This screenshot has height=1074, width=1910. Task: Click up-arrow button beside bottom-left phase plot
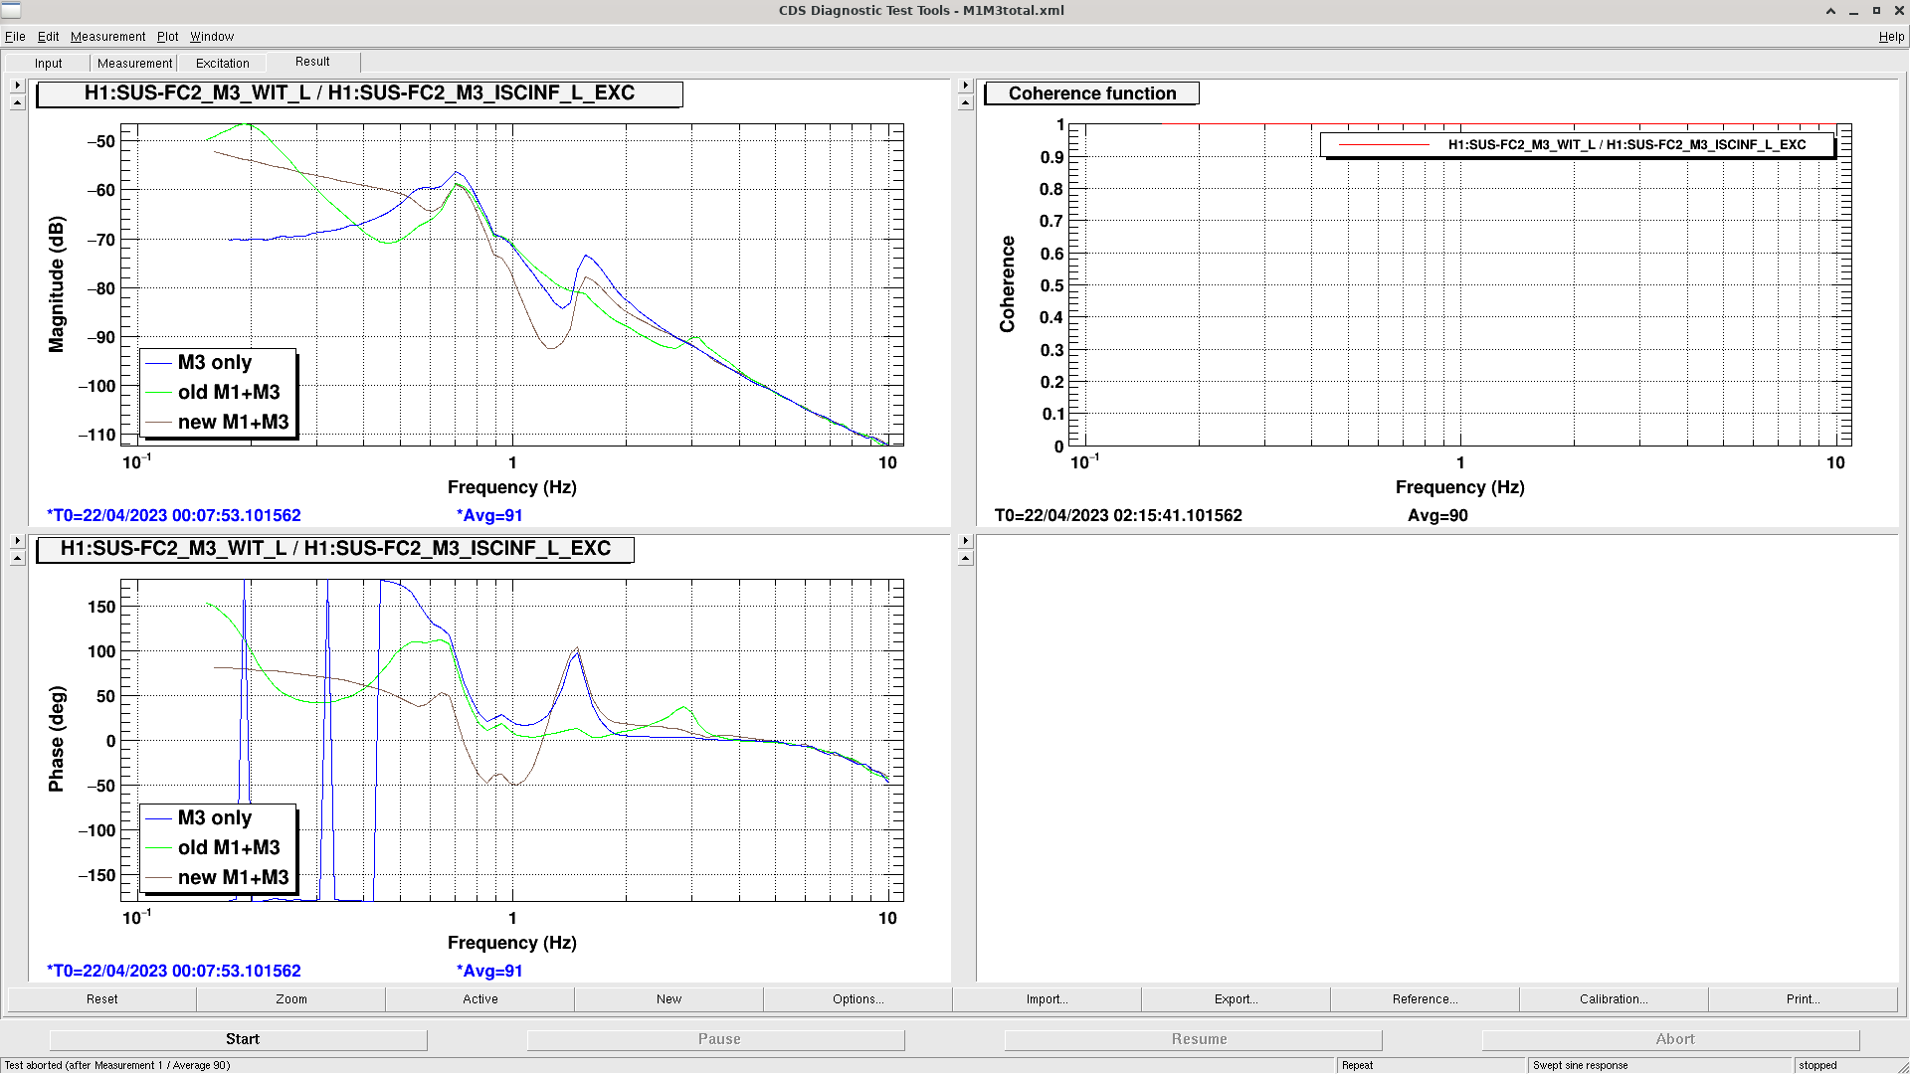click(x=17, y=559)
